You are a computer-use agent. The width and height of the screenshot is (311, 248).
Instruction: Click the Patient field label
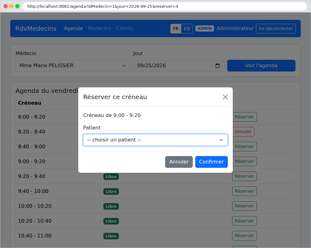[92, 128]
